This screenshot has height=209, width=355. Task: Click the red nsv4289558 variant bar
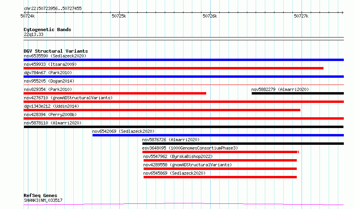click(x=220, y=169)
